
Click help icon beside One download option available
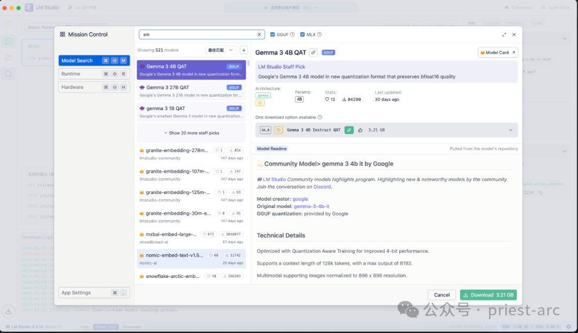320,118
